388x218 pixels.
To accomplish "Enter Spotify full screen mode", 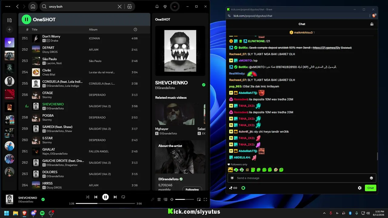I will pyautogui.click(x=205, y=200).
